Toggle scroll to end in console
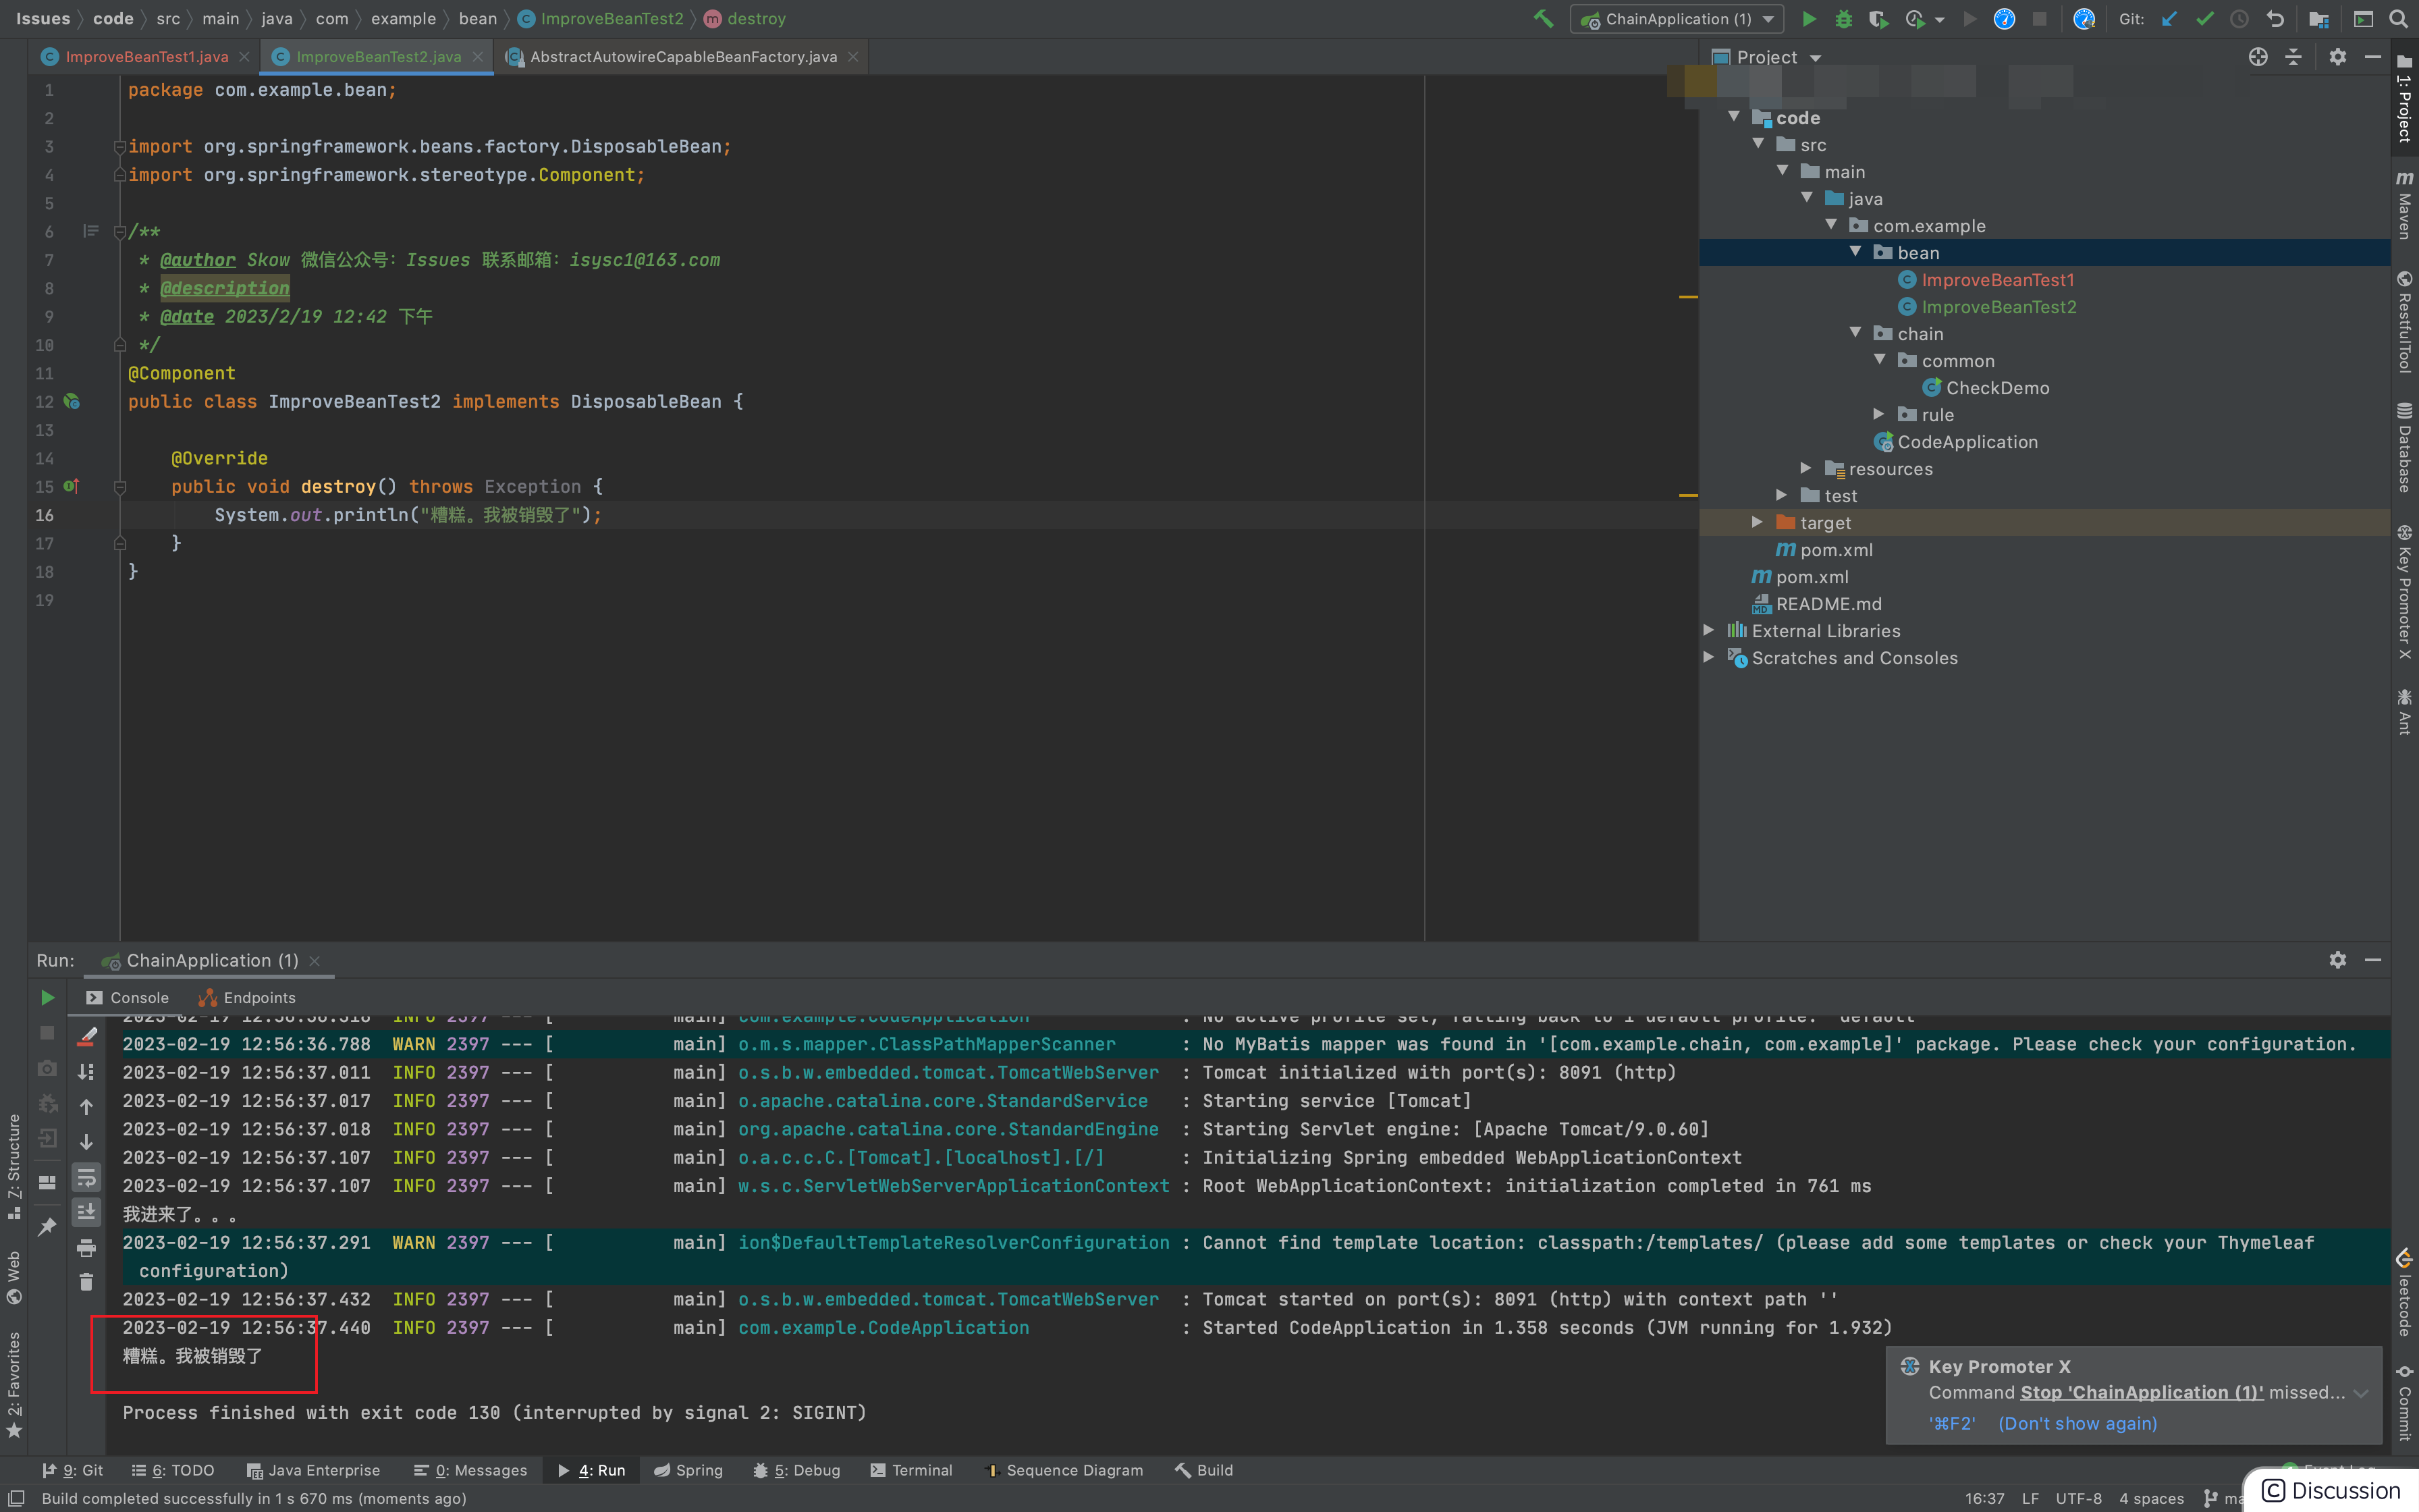The height and width of the screenshot is (1512, 2419). [87, 1212]
